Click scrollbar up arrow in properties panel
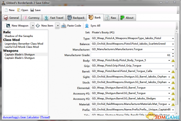181x121 pixels. [176, 31]
